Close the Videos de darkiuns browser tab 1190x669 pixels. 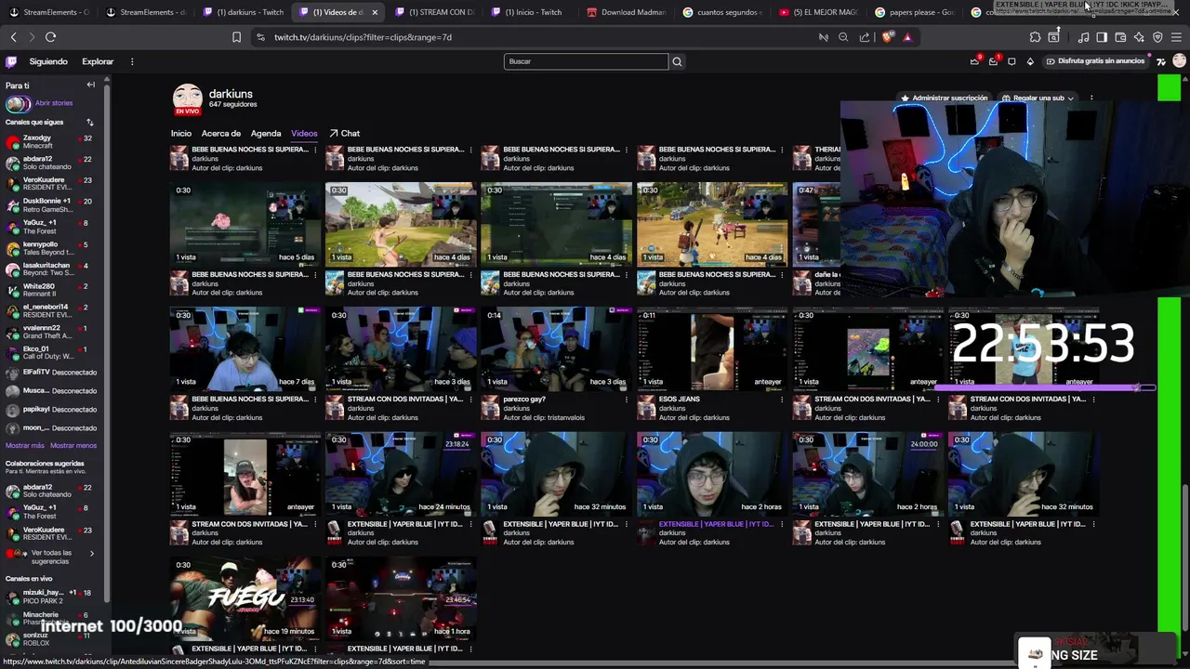tap(375, 12)
